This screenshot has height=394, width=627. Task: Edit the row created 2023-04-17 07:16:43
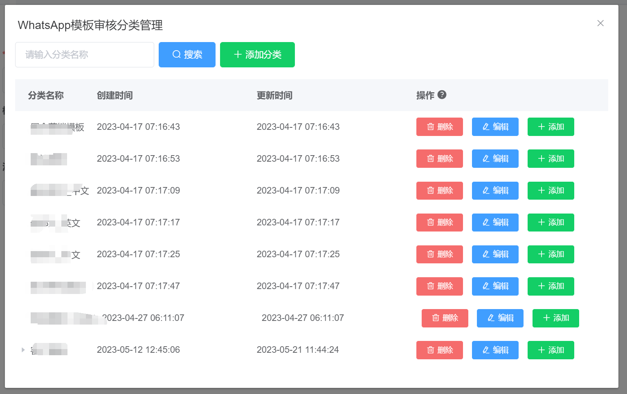tap(495, 127)
